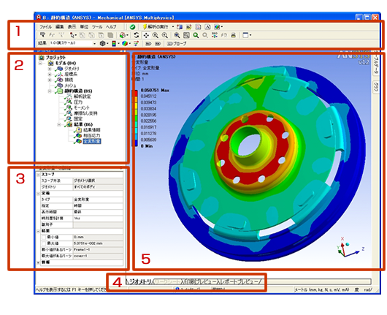
Task: Open the ツール menu
Action: (x=97, y=27)
